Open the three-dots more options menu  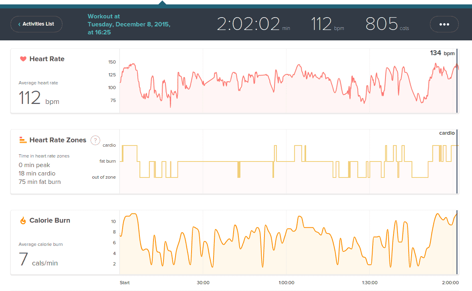(x=444, y=24)
